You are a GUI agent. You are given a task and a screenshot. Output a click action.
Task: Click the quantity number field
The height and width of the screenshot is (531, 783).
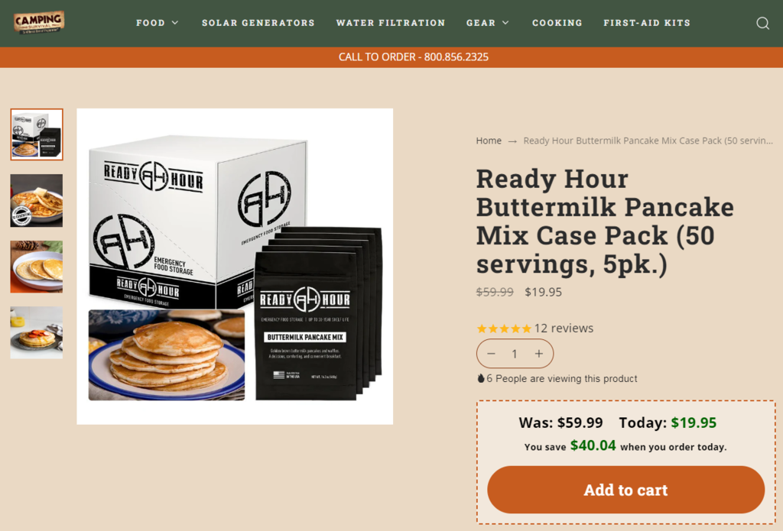(x=515, y=354)
